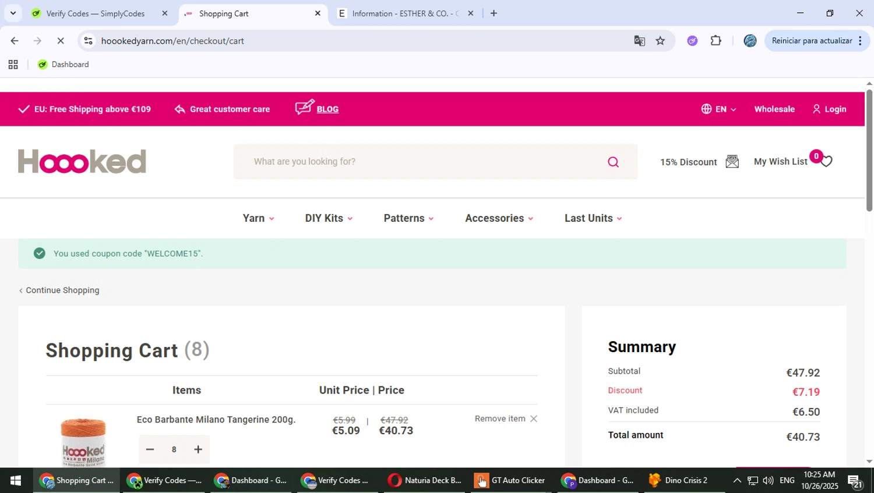Show hidden tray icons chevron

[x=737, y=480]
